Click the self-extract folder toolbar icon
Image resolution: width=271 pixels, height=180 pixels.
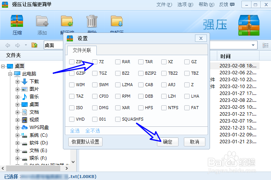pos(117,21)
